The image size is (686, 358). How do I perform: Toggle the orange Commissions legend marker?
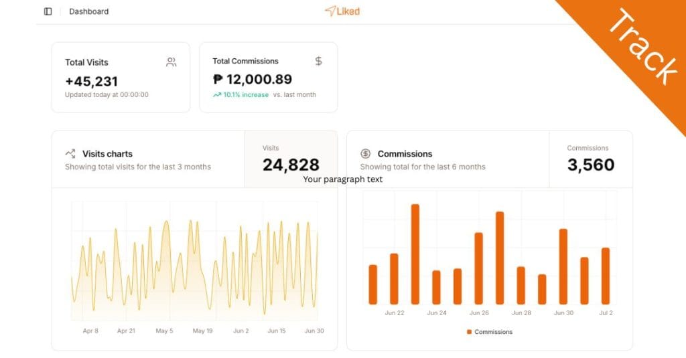tap(469, 332)
